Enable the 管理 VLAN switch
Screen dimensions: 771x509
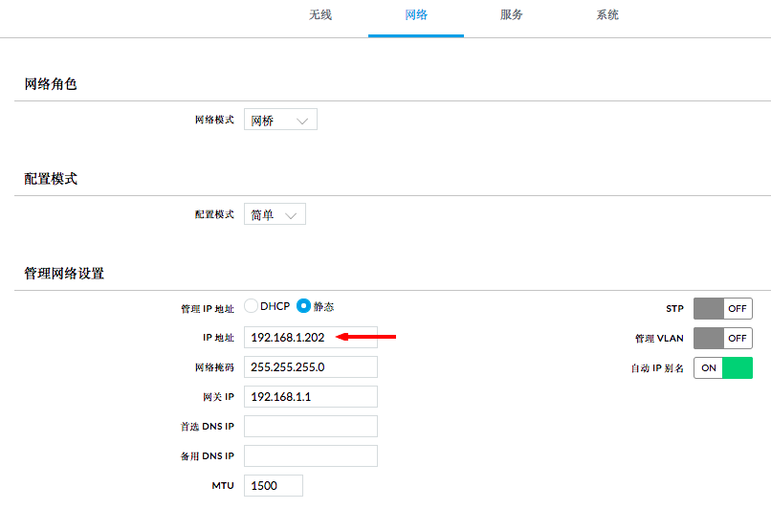click(x=723, y=339)
